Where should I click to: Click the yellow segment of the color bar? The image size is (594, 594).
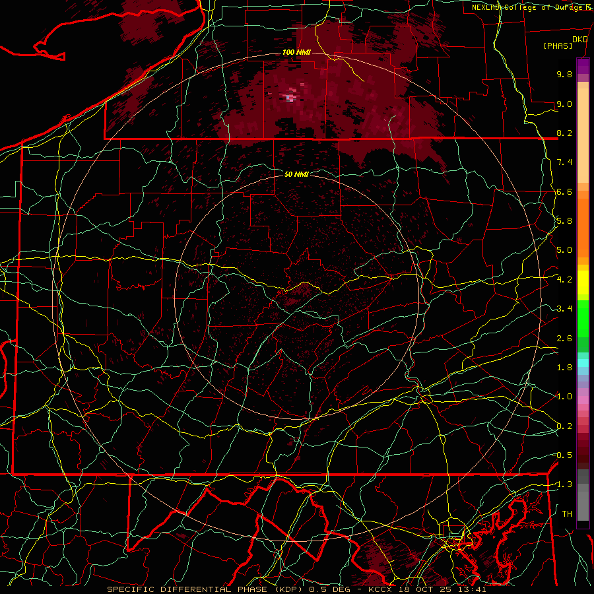(x=583, y=282)
